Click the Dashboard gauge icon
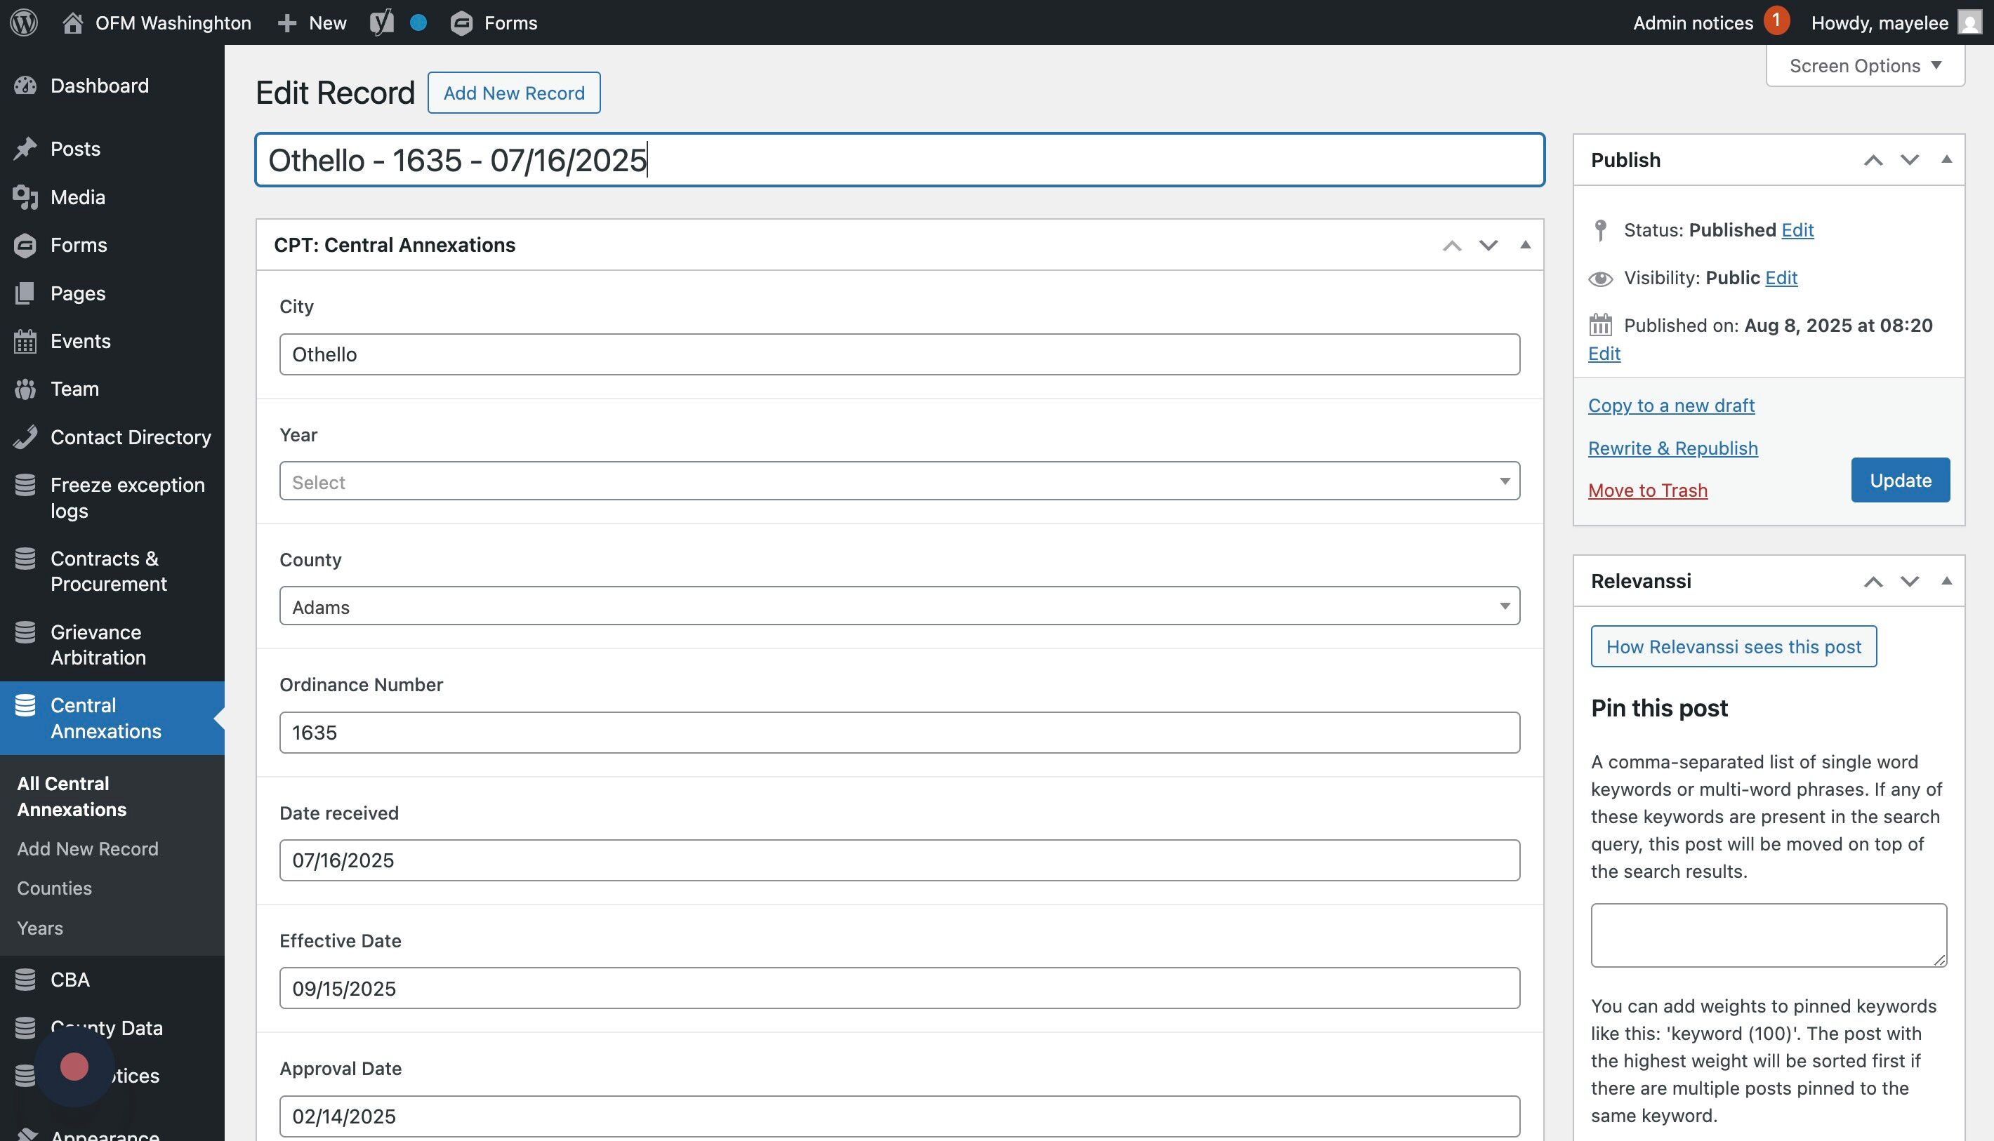Screen dimensions: 1994x1141 coord(25,86)
